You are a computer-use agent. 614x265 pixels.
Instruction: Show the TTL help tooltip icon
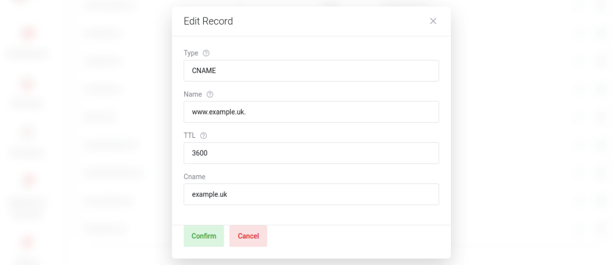tap(203, 135)
